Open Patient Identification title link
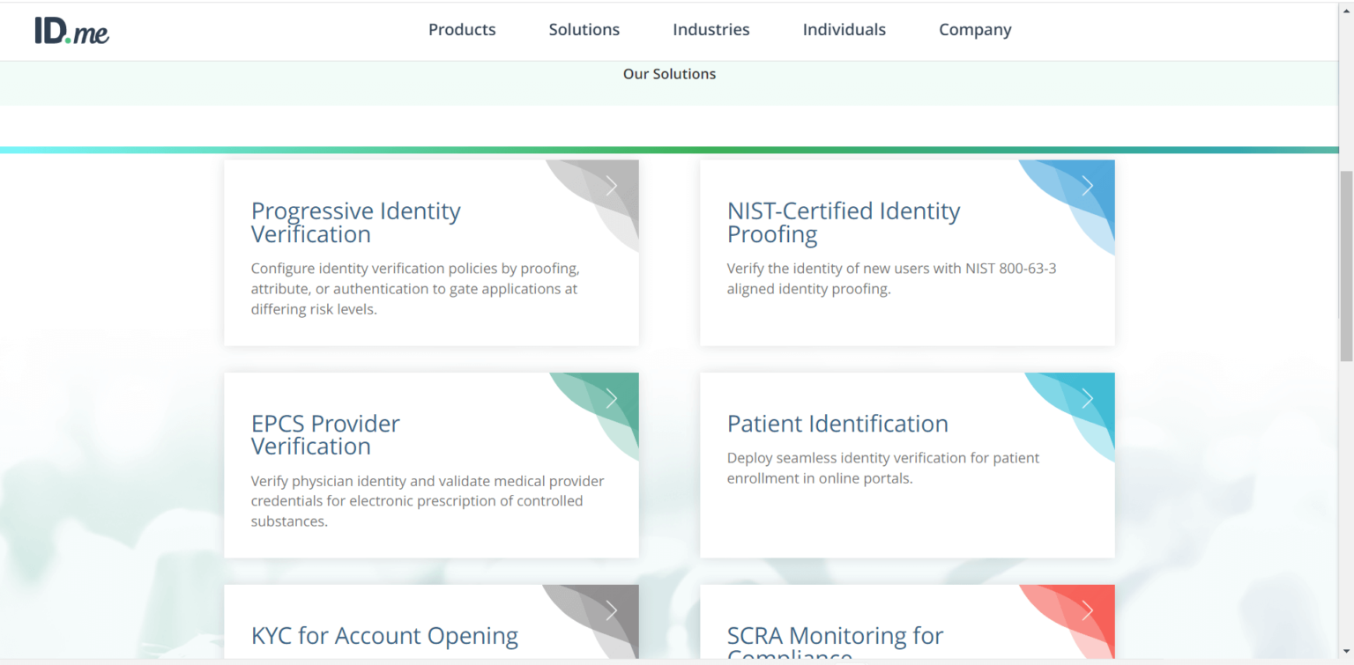Viewport: 1354px width, 665px height. [x=837, y=424]
